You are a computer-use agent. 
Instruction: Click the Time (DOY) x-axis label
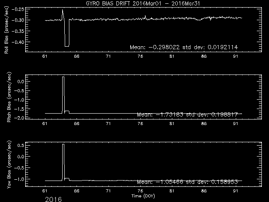[x=143, y=196]
